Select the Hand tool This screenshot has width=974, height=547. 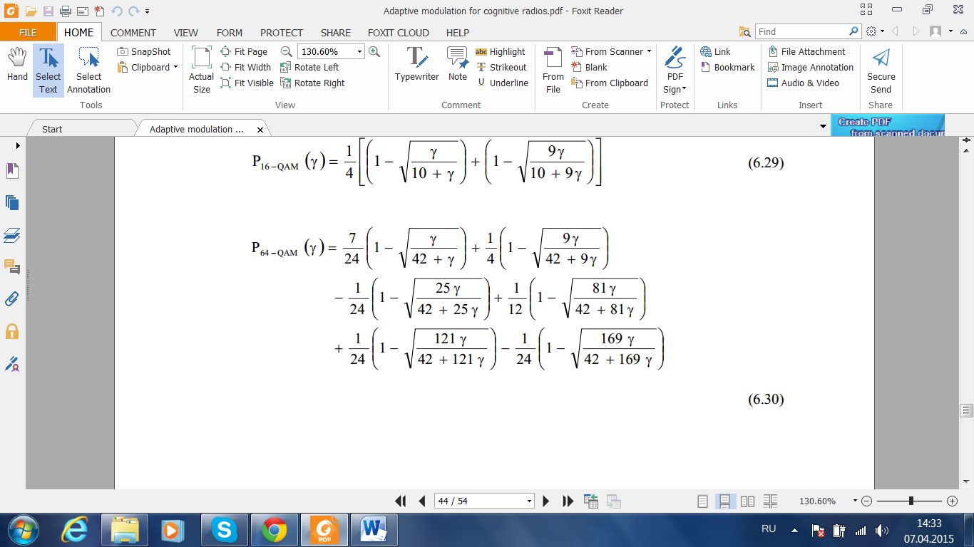click(x=17, y=66)
